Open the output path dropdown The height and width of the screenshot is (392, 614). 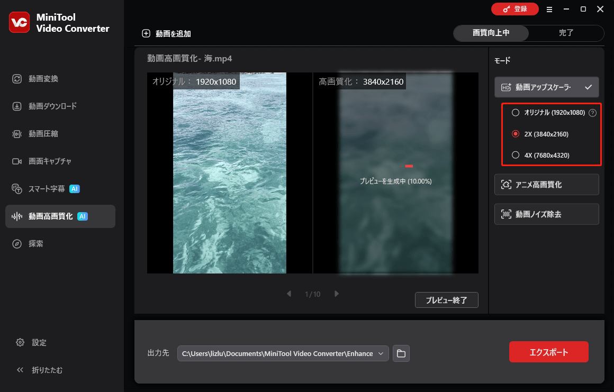click(382, 353)
